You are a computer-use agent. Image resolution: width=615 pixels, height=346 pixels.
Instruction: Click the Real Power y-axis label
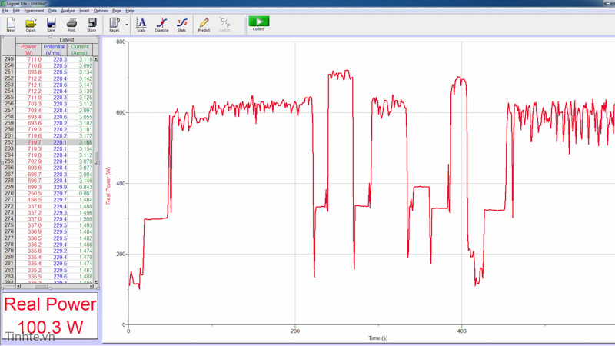[x=109, y=186]
